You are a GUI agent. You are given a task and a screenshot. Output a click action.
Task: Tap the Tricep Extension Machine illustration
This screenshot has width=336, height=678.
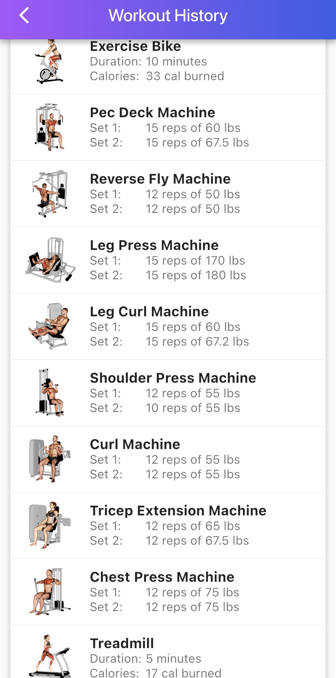pos(50,525)
